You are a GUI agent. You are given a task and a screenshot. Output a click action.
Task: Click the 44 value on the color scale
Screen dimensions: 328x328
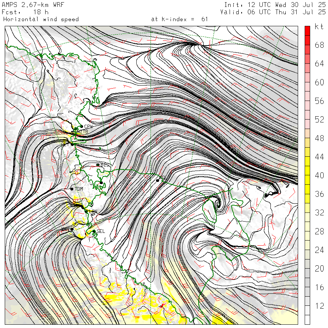click(319, 157)
